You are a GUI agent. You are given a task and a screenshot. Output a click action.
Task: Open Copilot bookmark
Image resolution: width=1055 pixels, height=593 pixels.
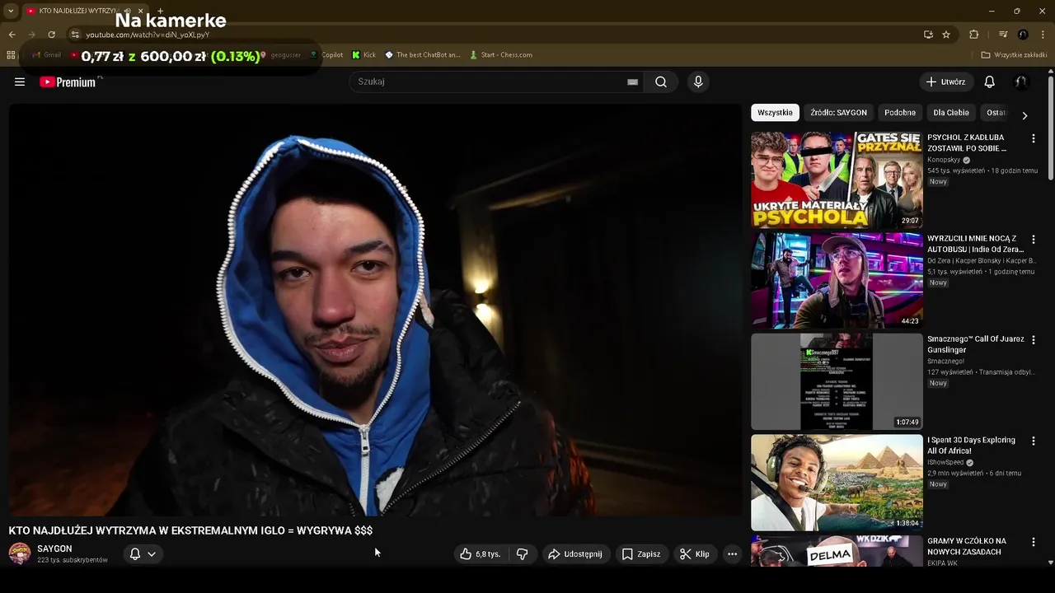[x=326, y=55]
